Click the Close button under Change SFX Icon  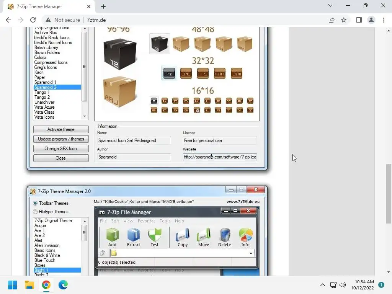pos(61,158)
